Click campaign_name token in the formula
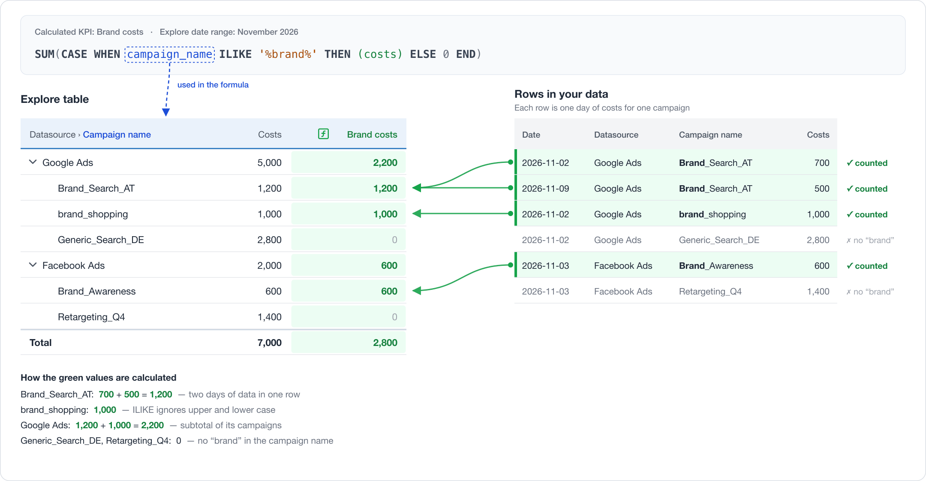926x481 pixels. (170, 54)
